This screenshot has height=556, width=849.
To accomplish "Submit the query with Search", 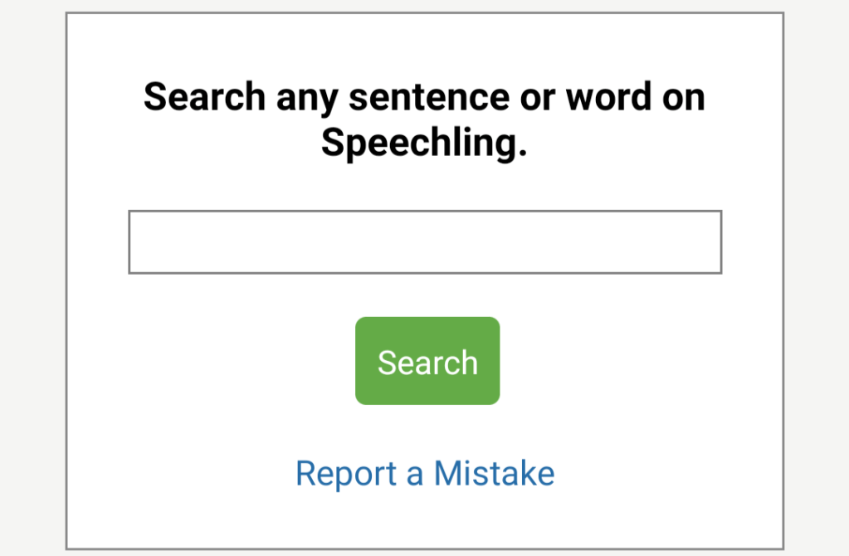I will pos(427,361).
